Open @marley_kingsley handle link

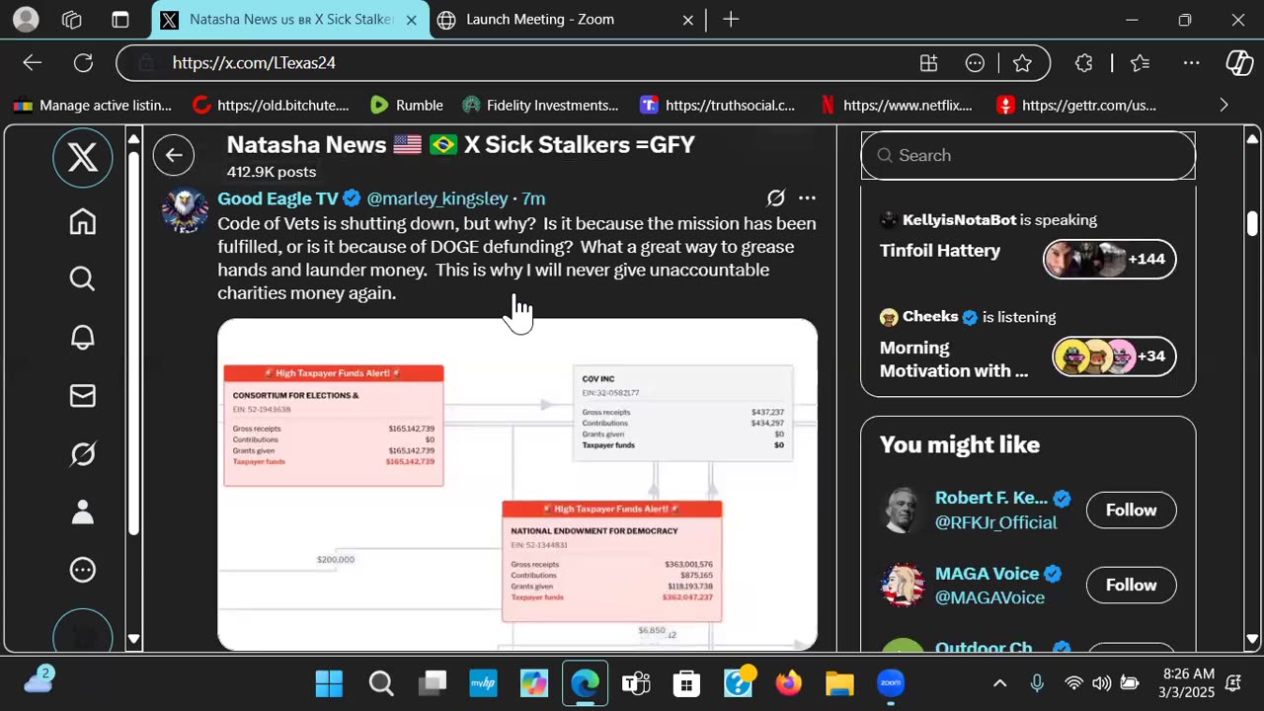437,198
